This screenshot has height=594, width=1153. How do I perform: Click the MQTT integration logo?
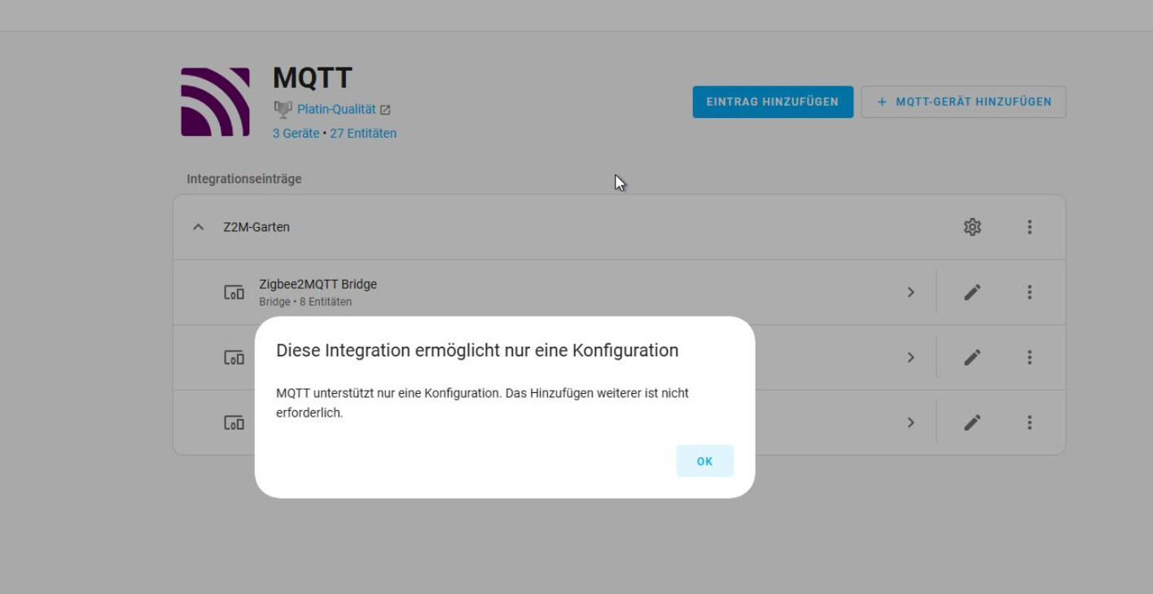[215, 102]
